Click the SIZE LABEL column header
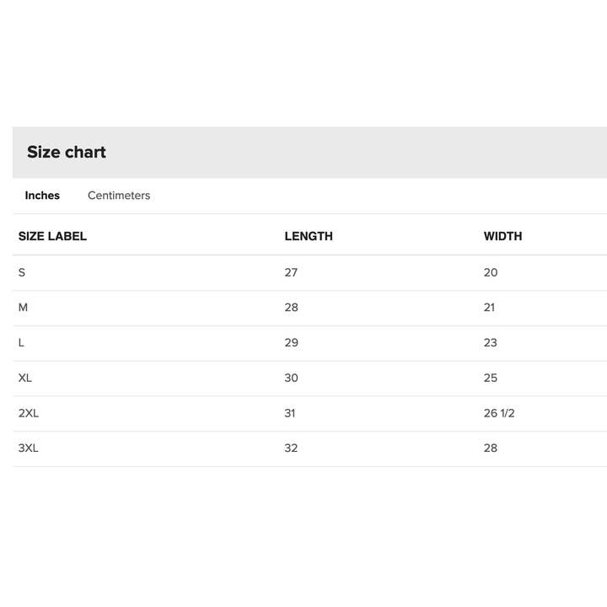The width and height of the screenshot is (607, 607). tap(52, 236)
